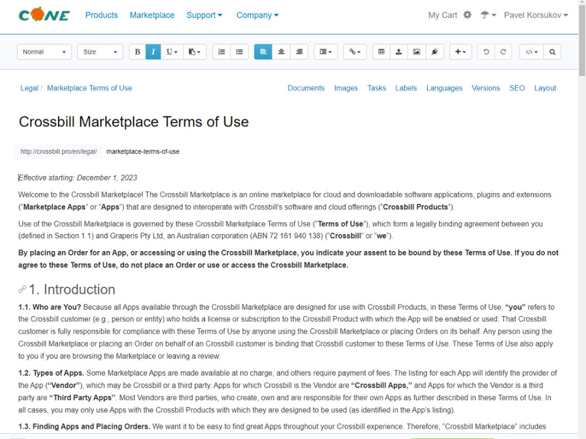Image resolution: width=586 pixels, height=439 pixels.
Task: Insert a numbered list
Action: pyautogui.click(x=222, y=52)
